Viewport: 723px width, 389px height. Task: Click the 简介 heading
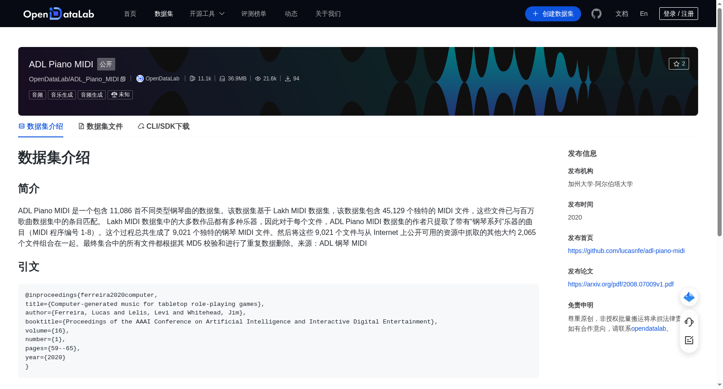click(x=29, y=188)
